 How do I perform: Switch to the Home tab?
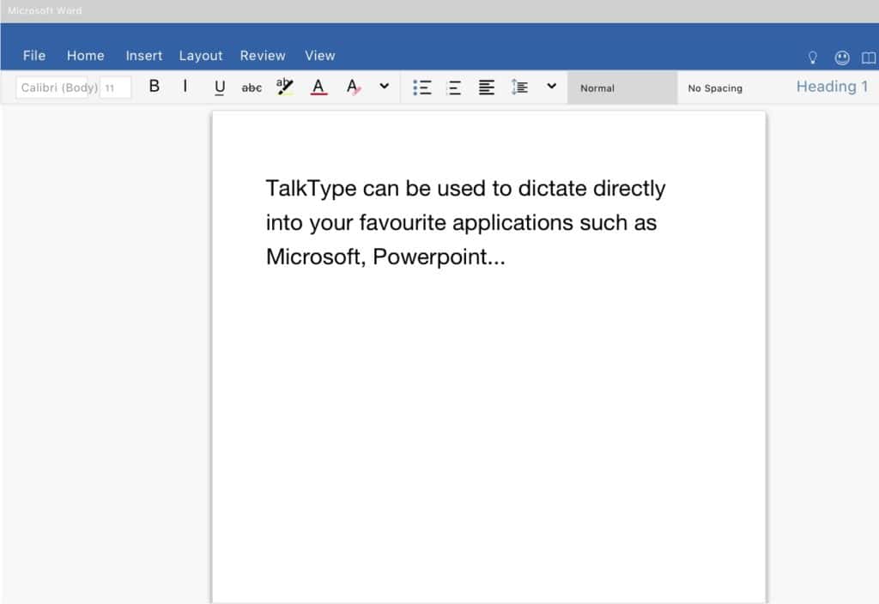click(x=85, y=56)
